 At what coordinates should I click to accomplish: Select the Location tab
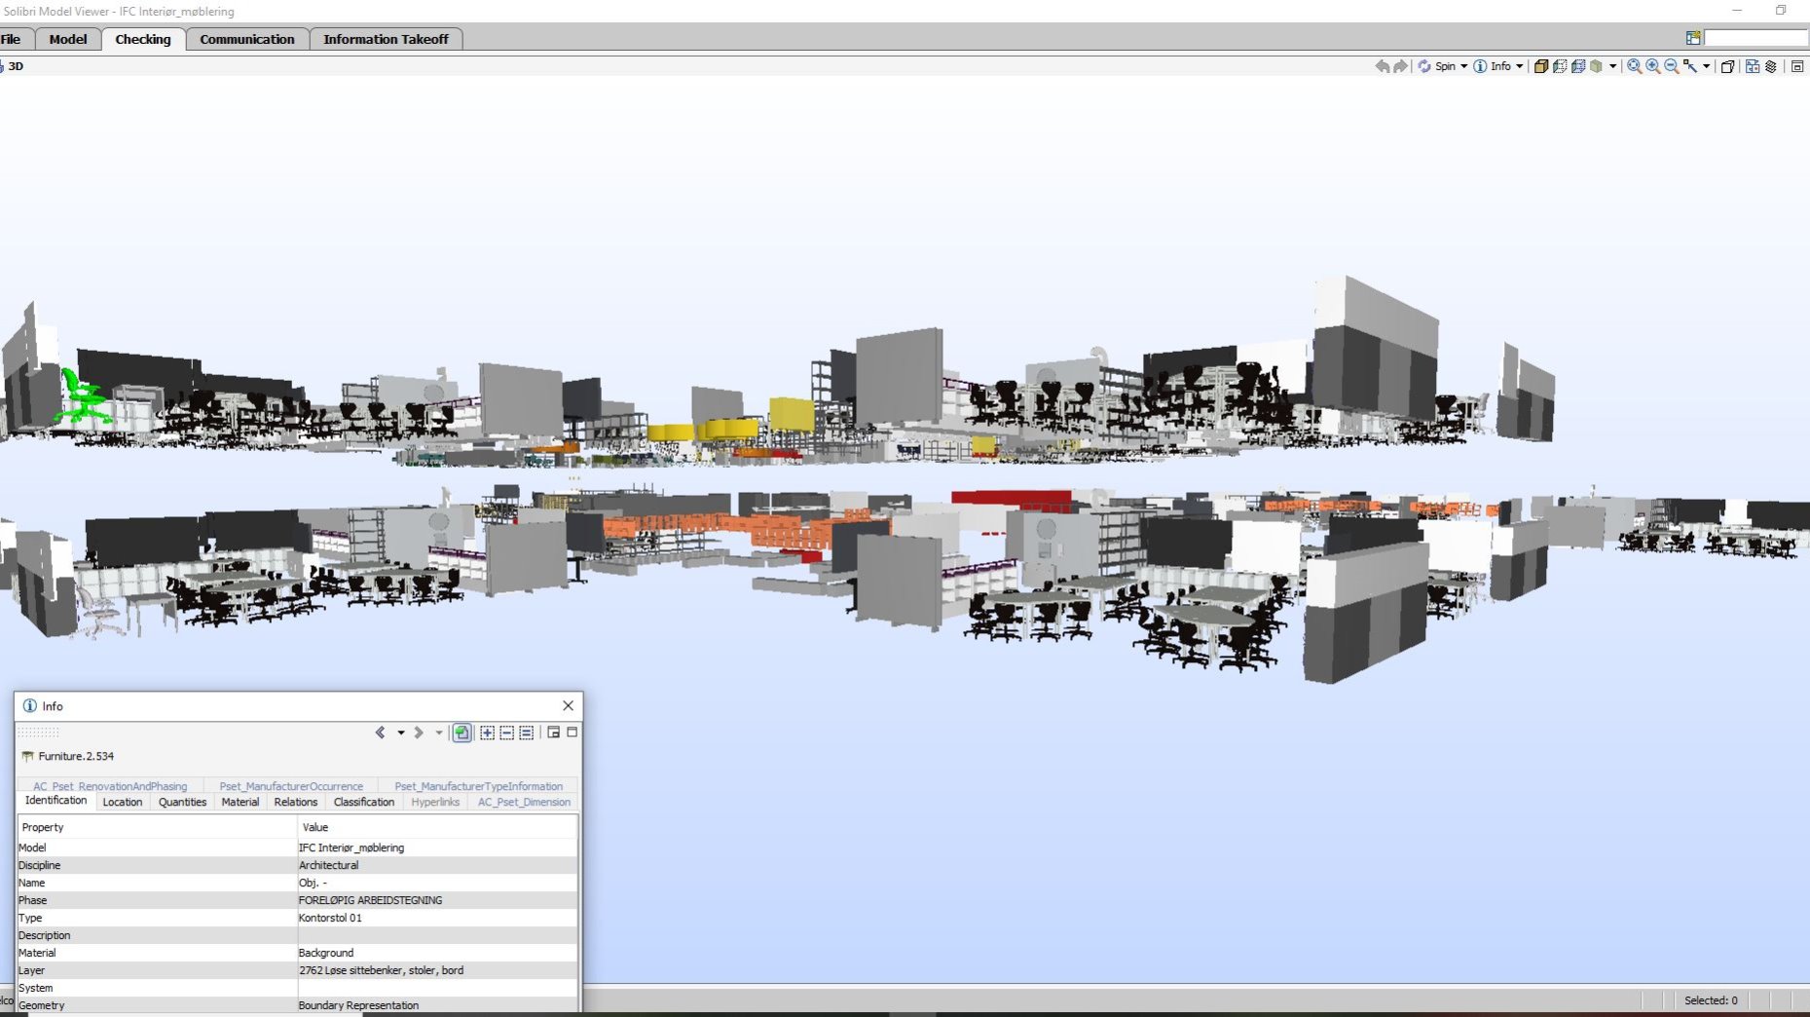coord(123,802)
